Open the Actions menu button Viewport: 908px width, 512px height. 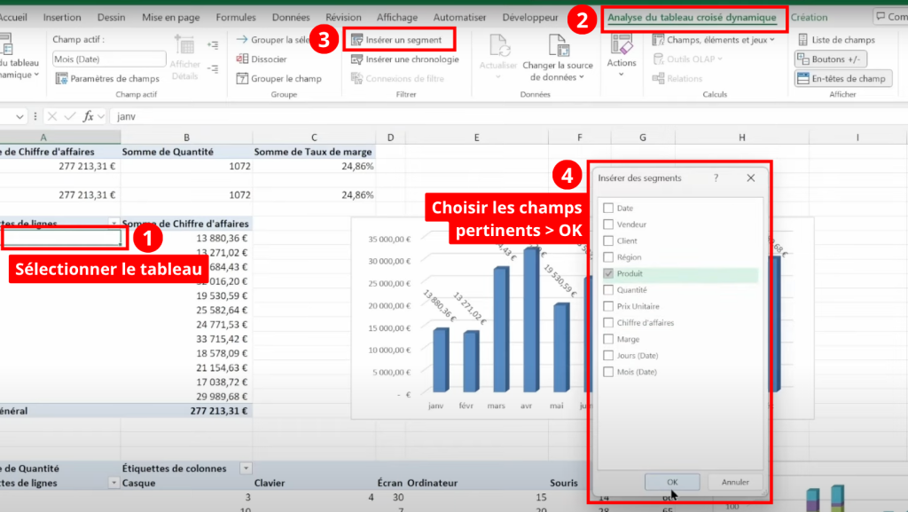coord(622,57)
